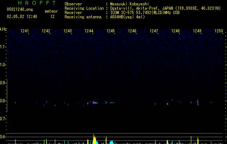Click the meteor label

[x=51, y=11]
